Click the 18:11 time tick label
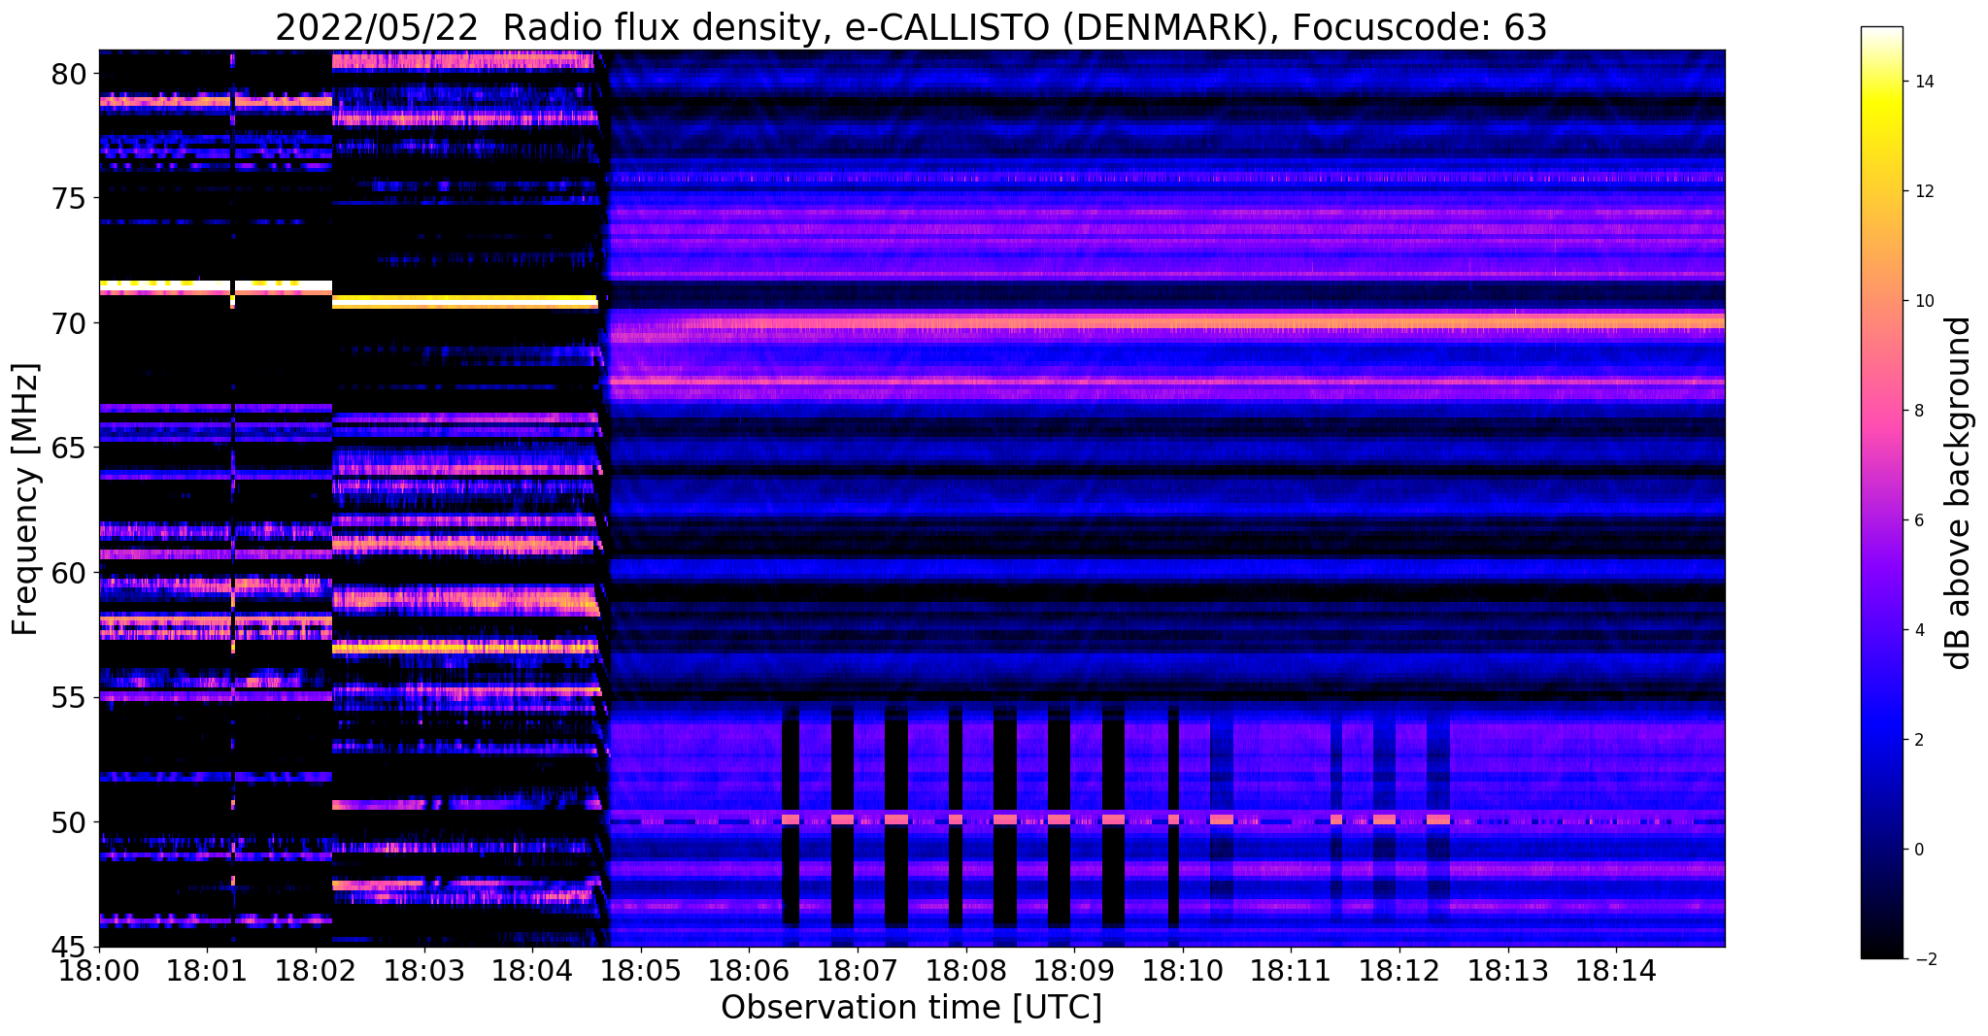Screen dimensions: 1988x1036 [1291, 970]
